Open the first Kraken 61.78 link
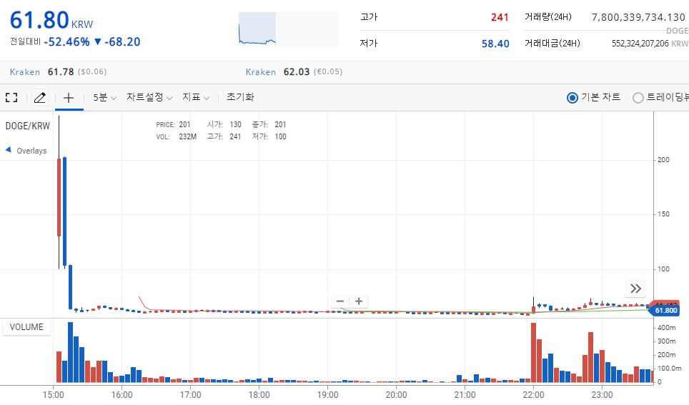The width and height of the screenshot is (689, 405). [58, 71]
